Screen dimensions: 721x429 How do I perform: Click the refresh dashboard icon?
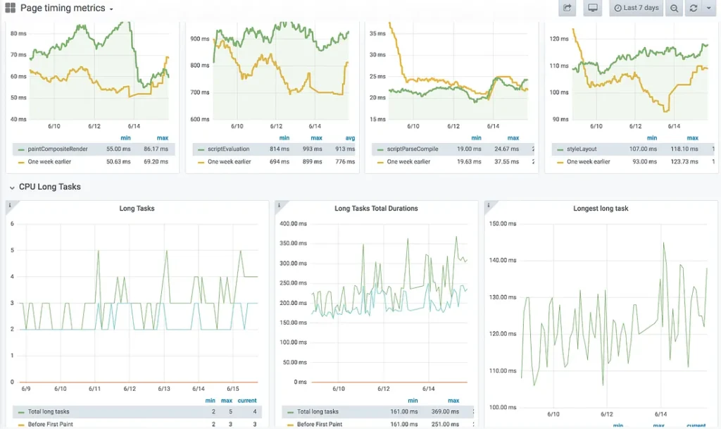[694, 8]
